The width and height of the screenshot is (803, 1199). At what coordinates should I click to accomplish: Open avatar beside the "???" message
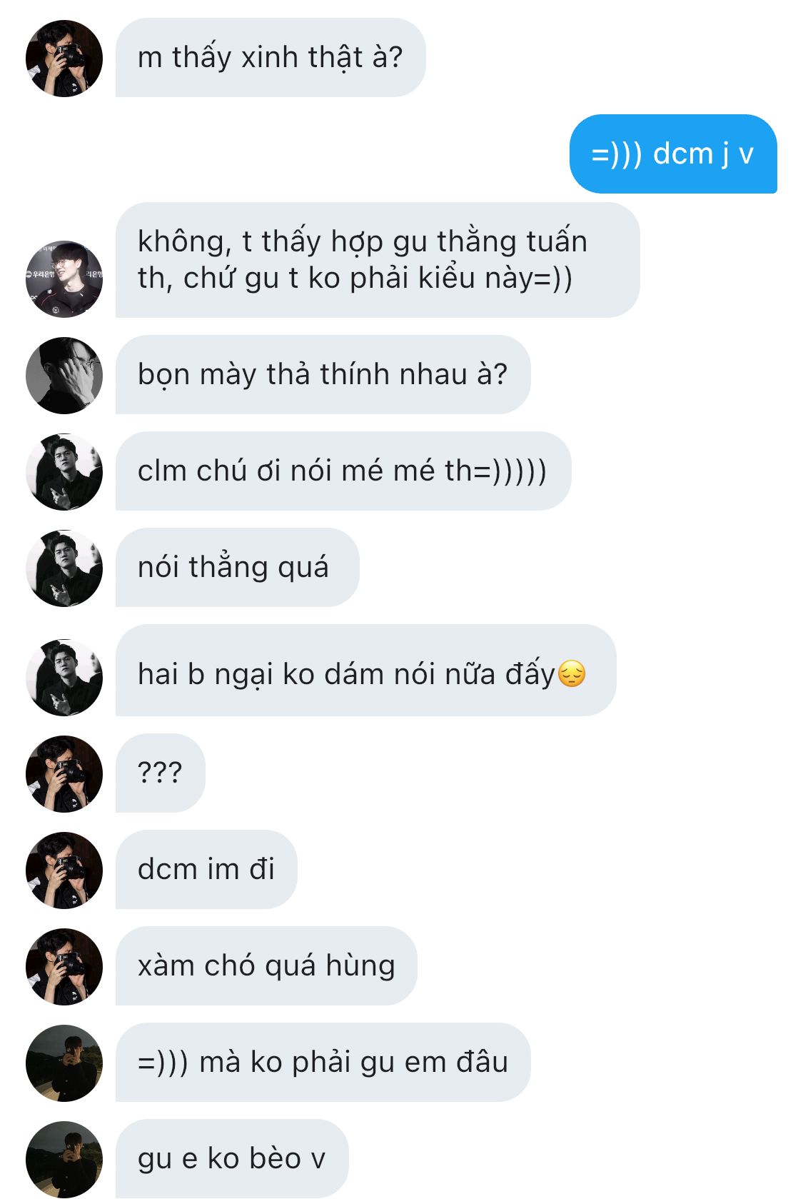(x=64, y=774)
